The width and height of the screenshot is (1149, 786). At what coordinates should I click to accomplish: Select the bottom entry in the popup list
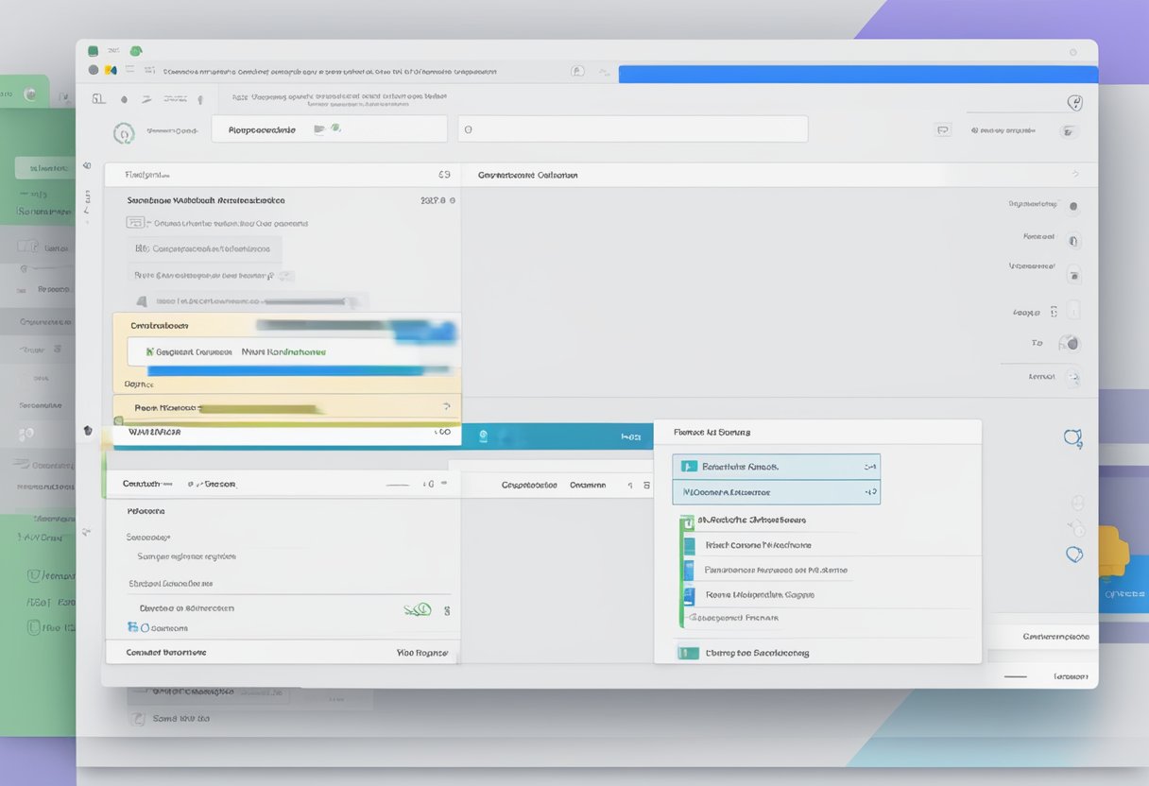pyautogui.click(x=756, y=652)
